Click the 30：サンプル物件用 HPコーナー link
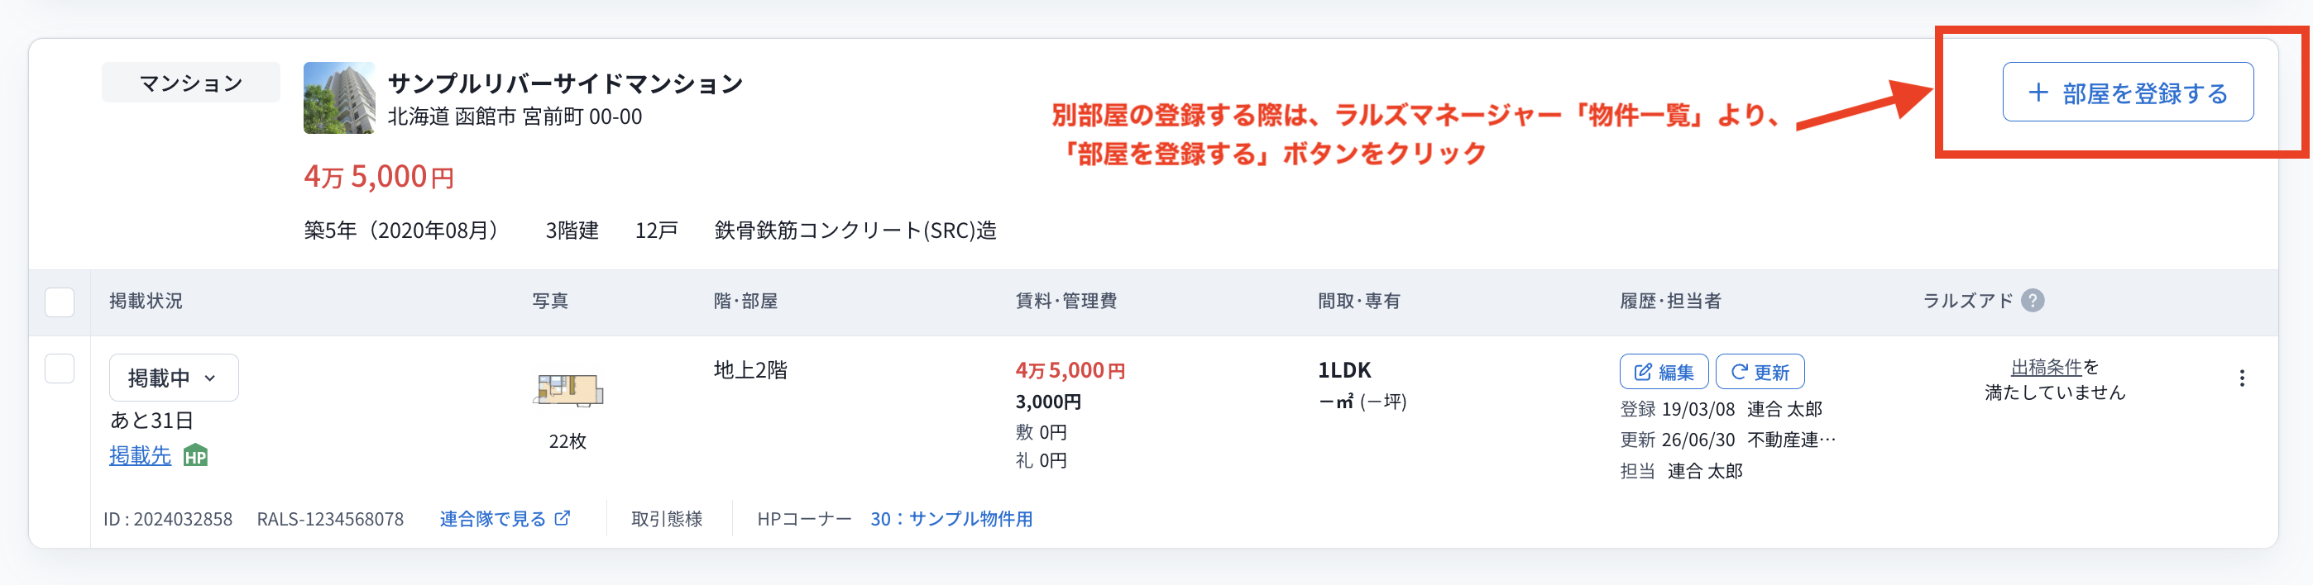2313x585 pixels. click(951, 519)
